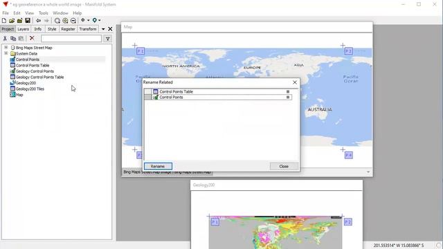This screenshot has height=249, width=443.
Task: Click the filter funnel button
Action: (x=108, y=39)
